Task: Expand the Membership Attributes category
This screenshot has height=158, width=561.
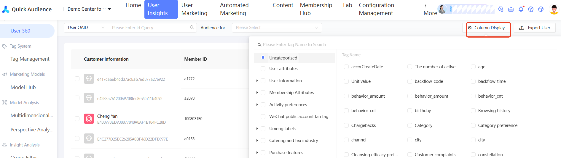Action: (257, 93)
